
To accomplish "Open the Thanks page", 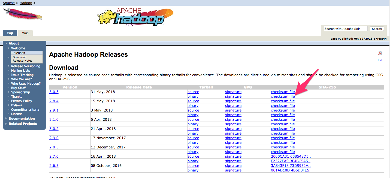I will [x=17, y=97].
